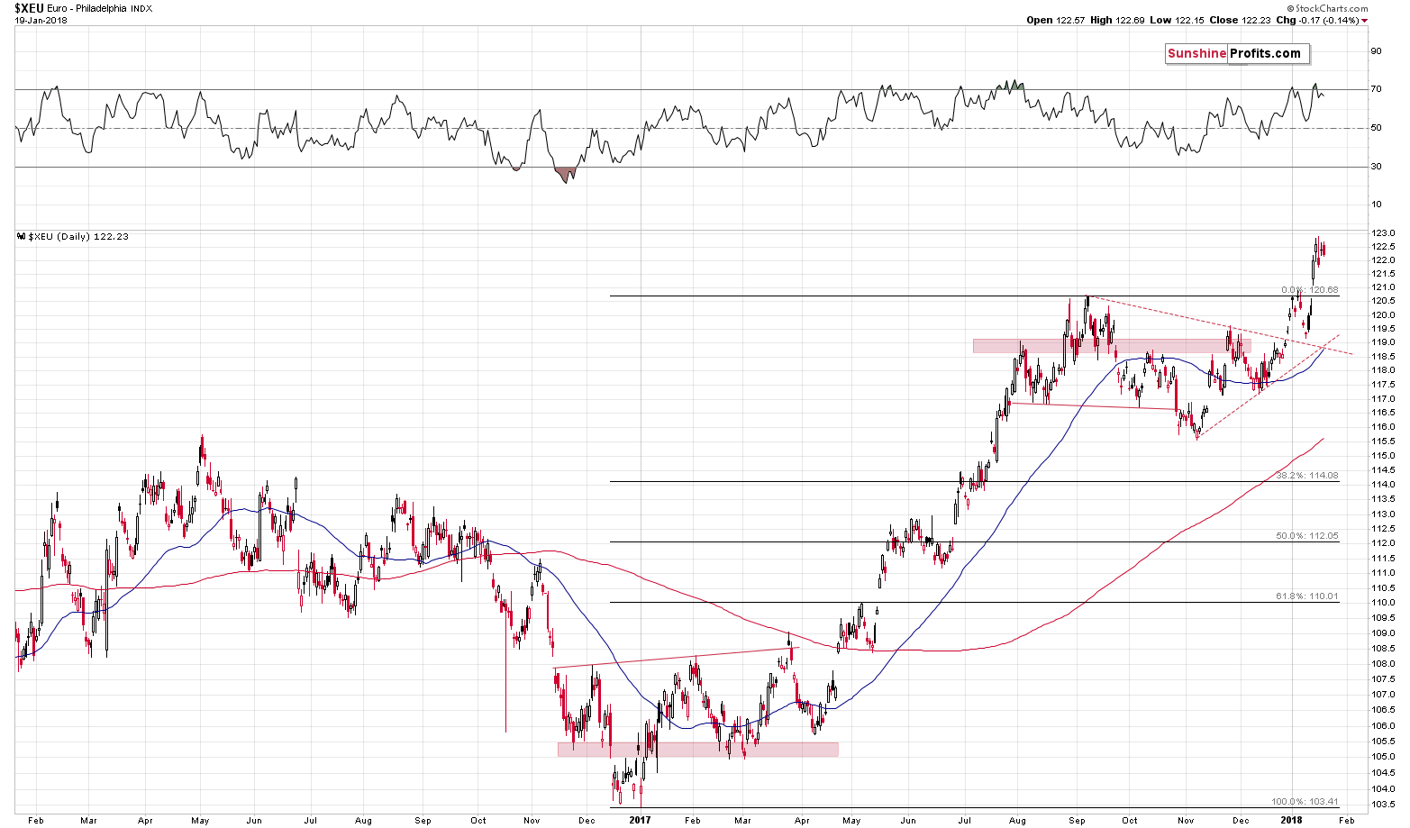This screenshot has height=828, width=1410.
Task: Click the price axis label 112.5
Action: tap(1383, 529)
